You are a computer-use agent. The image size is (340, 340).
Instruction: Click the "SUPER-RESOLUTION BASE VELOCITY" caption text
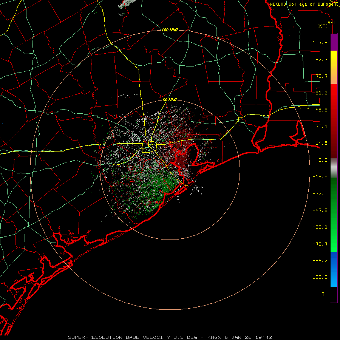[119, 337]
